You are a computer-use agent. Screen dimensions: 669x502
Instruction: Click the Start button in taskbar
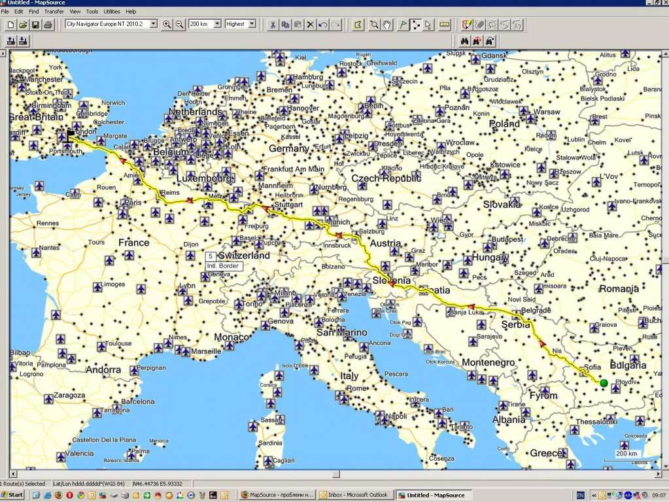pos(12,495)
